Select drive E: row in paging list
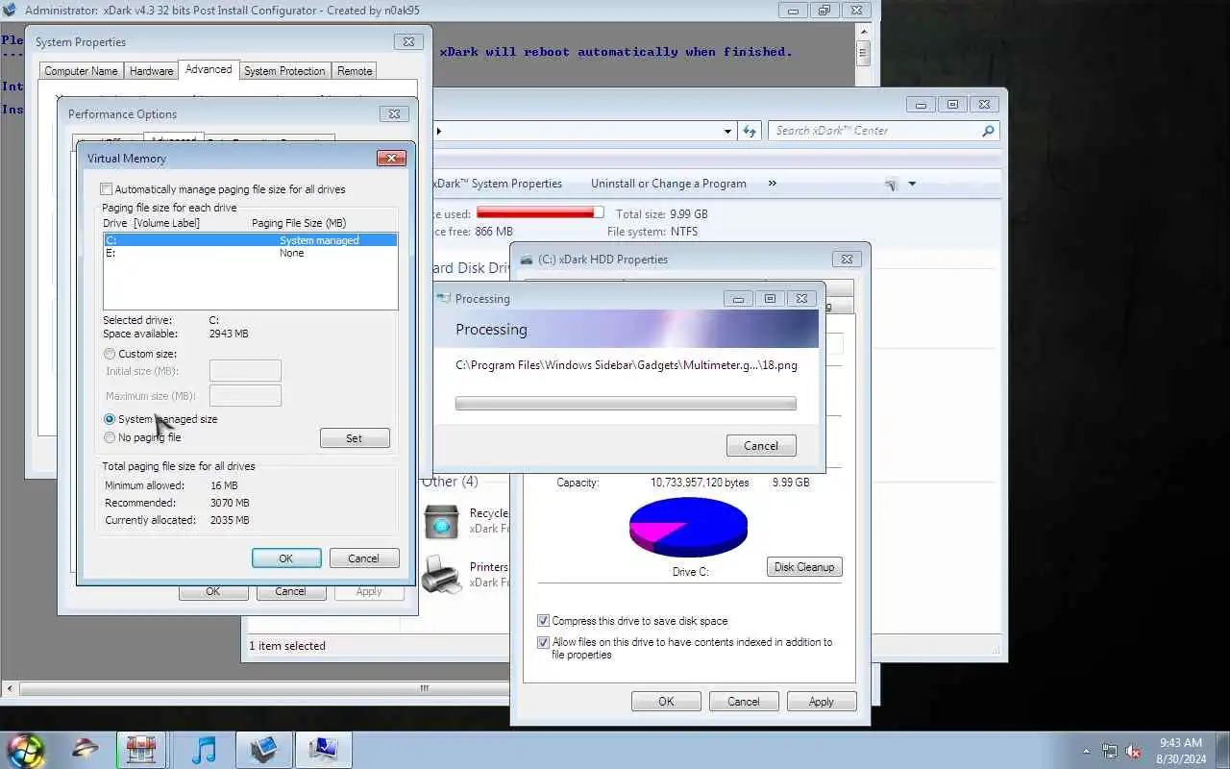 click(250, 254)
